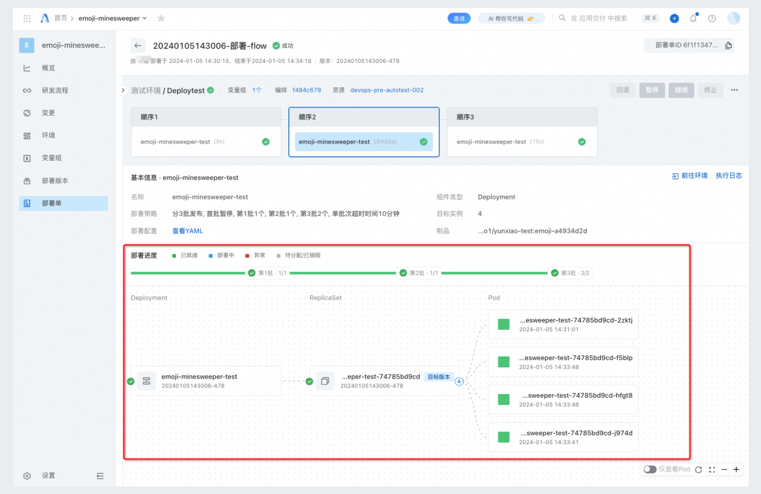The image size is (761, 494).
Task: Select pod ending j974d
Action: tap(563, 437)
